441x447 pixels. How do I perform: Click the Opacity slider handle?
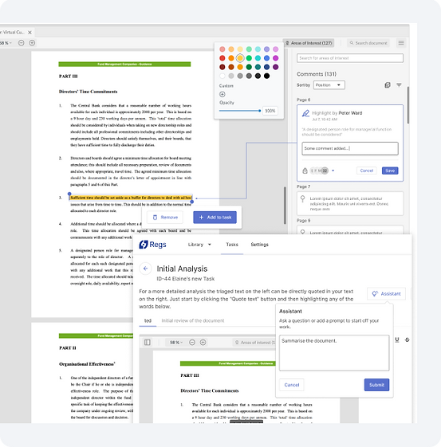(x=260, y=111)
